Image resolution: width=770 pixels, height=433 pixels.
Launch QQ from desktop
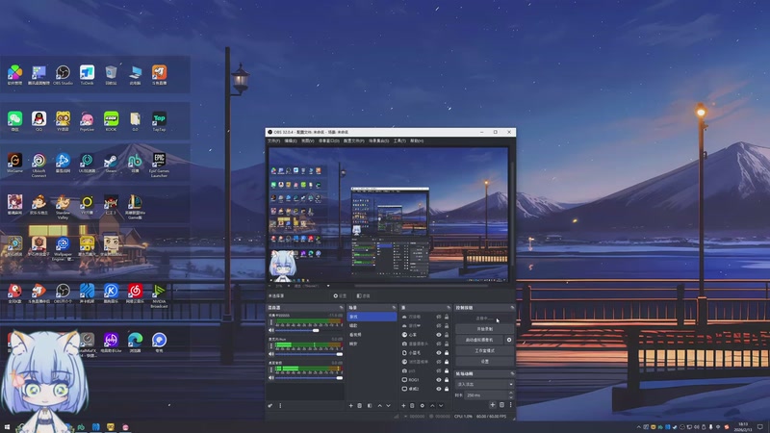click(x=38, y=121)
